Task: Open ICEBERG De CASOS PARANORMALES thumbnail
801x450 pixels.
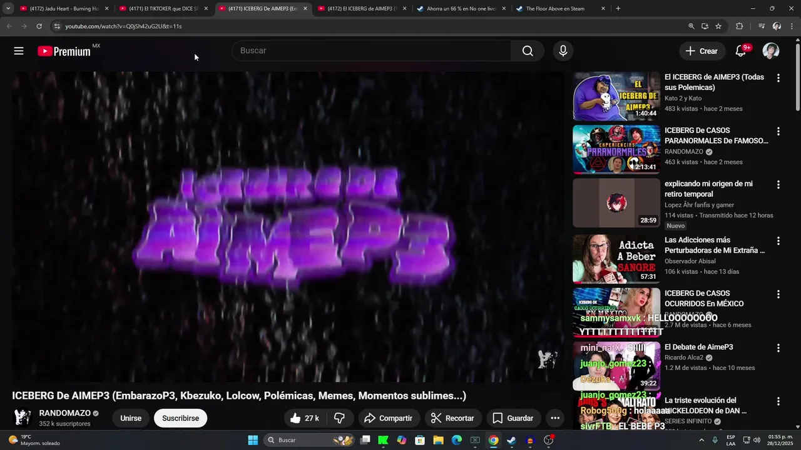Action: coord(616,150)
